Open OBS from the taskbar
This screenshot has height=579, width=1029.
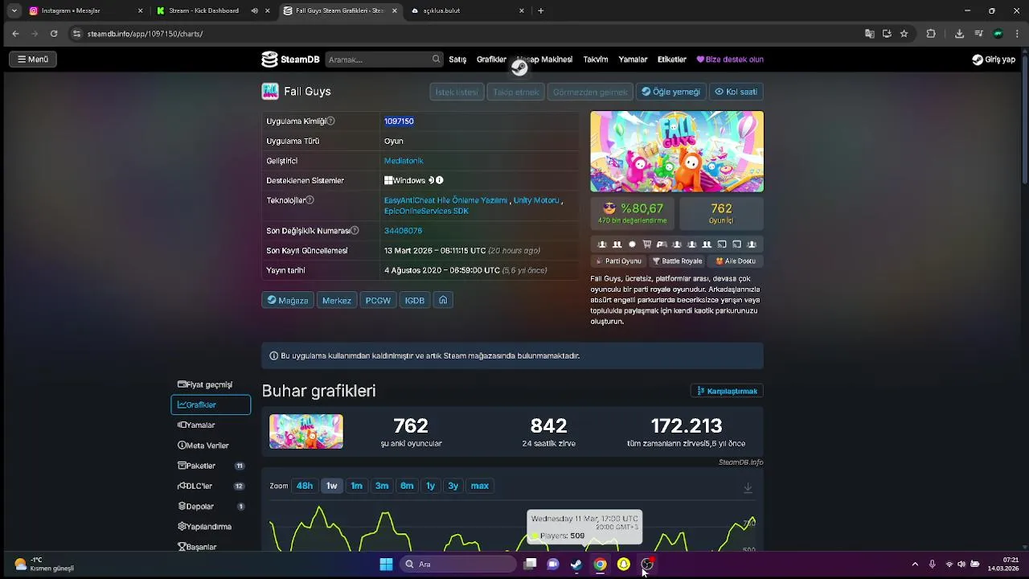[647, 564]
